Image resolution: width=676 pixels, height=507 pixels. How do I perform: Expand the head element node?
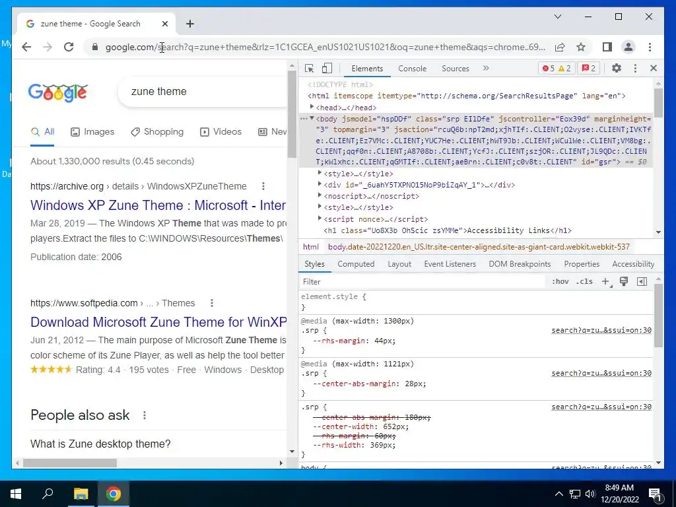[x=312, y=106]
